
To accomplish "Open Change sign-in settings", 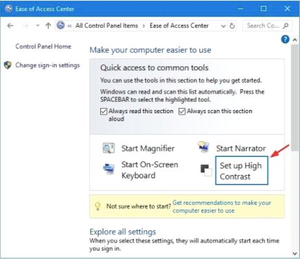I will click(x=48, y=65).
